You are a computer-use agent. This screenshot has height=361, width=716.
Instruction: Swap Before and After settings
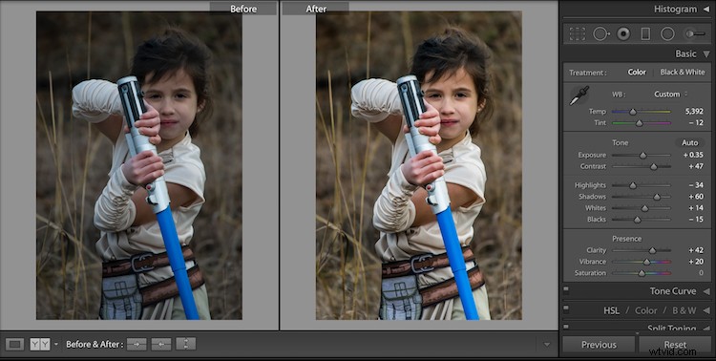186,344
